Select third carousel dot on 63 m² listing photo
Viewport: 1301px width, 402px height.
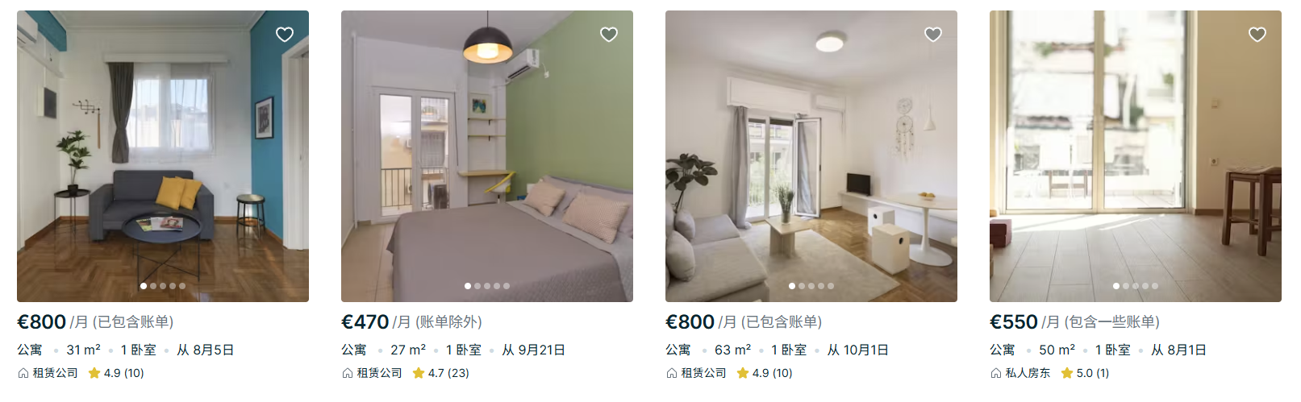(x=811, y=286)
